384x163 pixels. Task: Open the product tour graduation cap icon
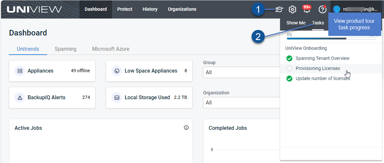[x=279, y=9]
